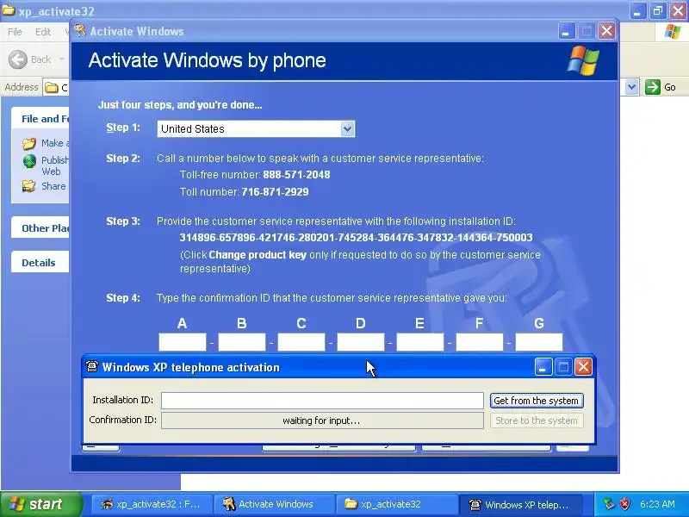Click the Share link in tasks pane
This screenshot has width=689, height=517.
[x=53, y=186]
